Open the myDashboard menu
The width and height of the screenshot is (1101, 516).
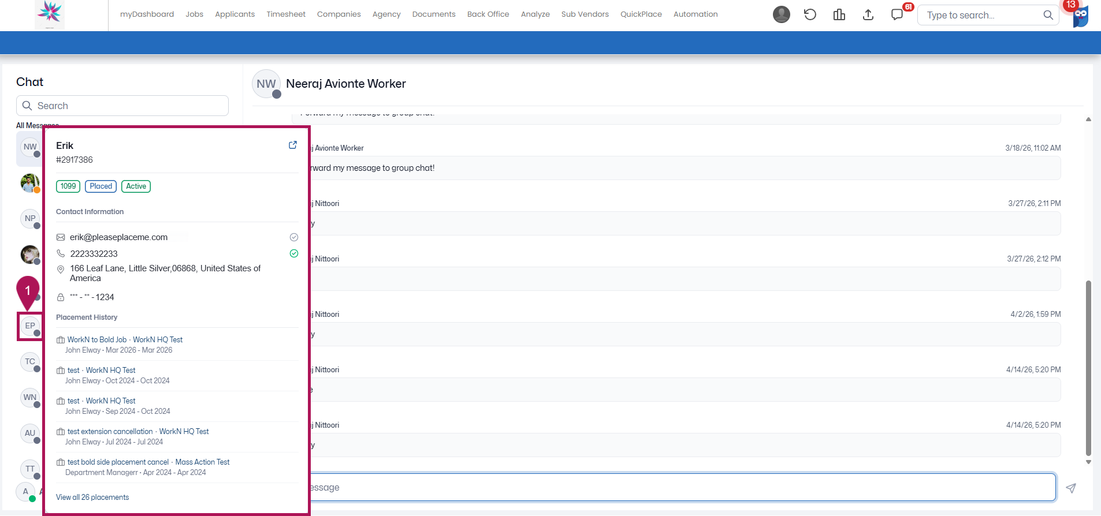(147, 14)
